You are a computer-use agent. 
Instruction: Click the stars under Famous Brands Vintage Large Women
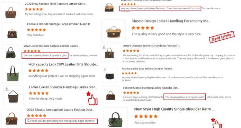point(36,30)
